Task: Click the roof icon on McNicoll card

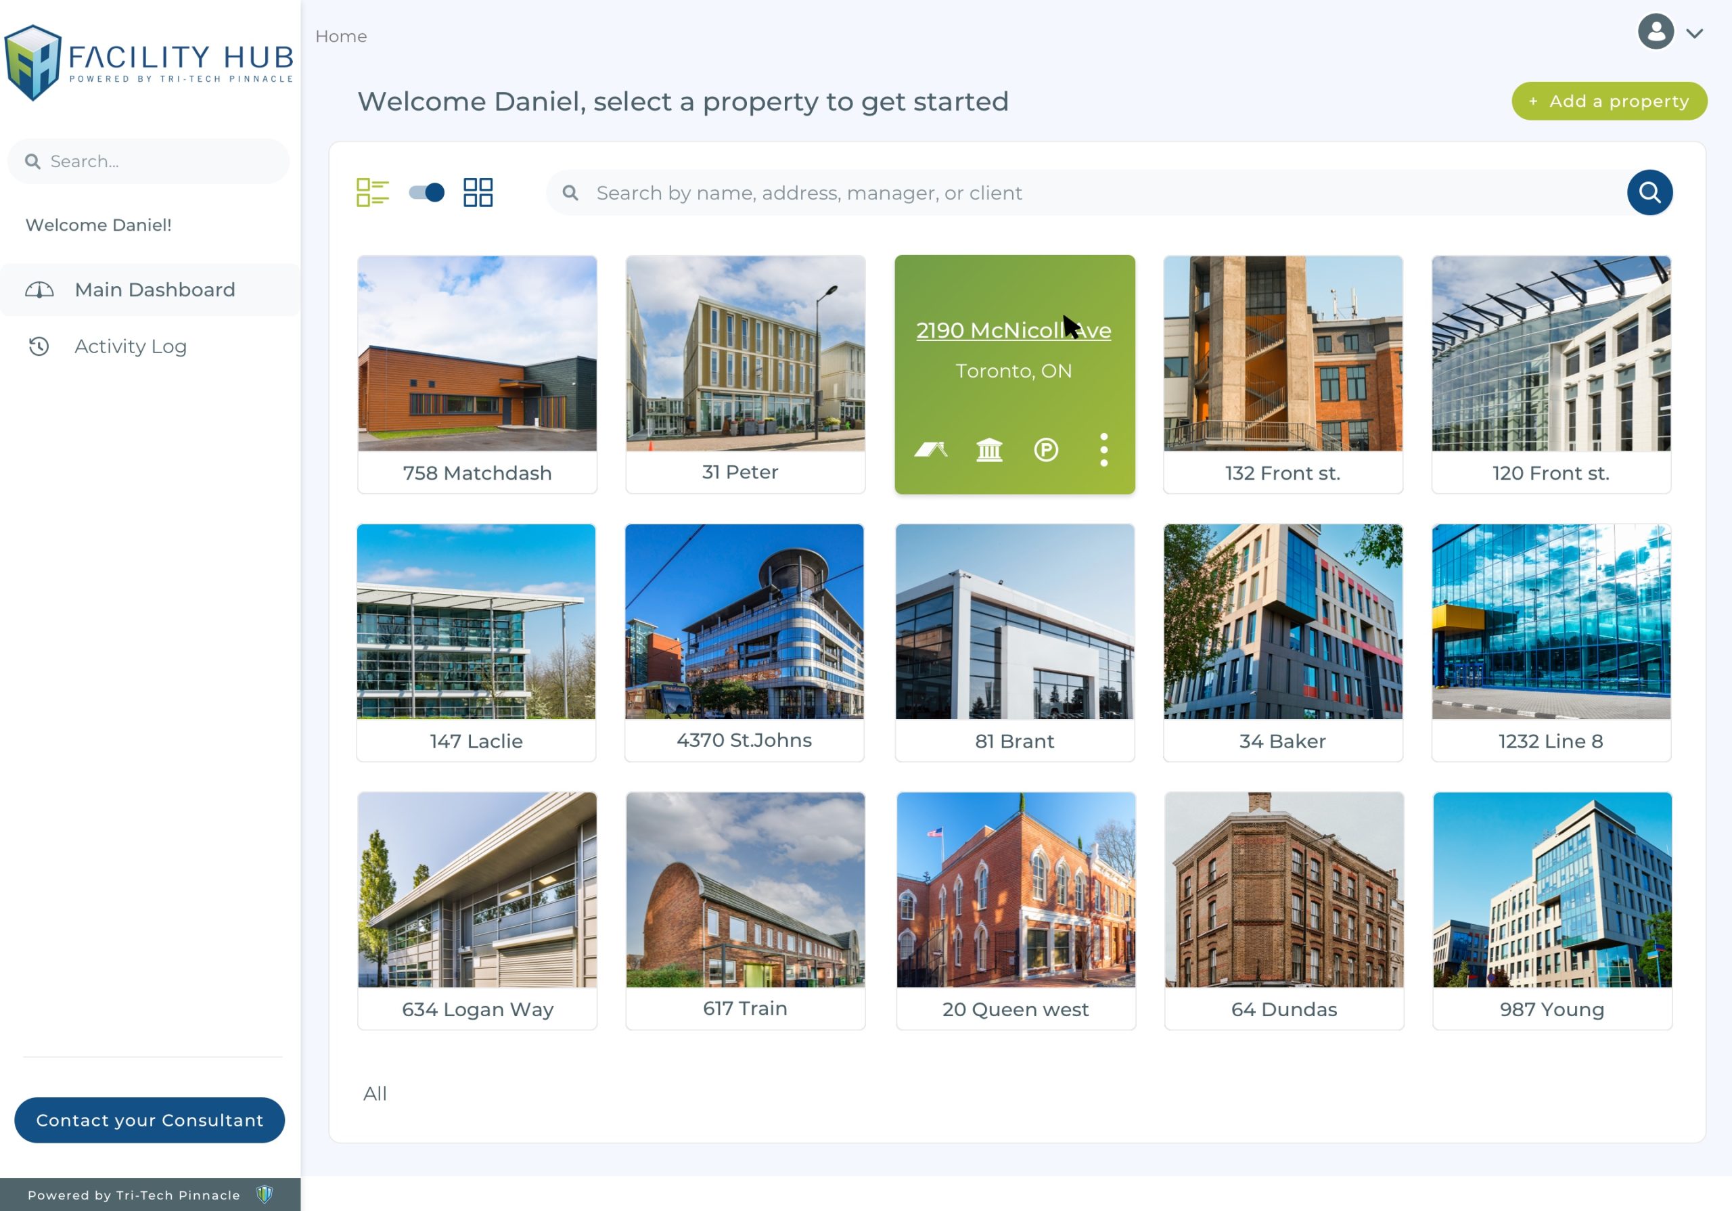Action: pyautogui.click(x=931, y=450)
